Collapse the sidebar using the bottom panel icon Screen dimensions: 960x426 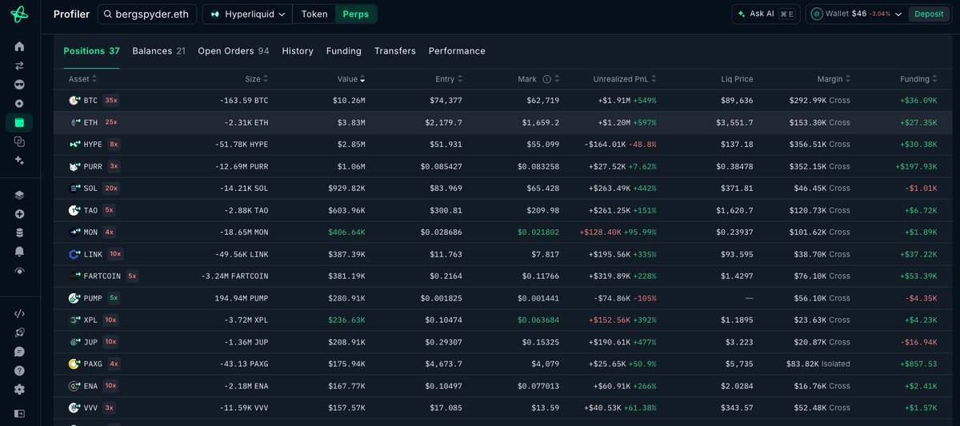click(x=19, y=414)
